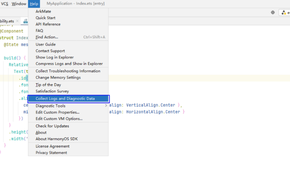This screenshot has width=290, height=170.
Task: Open Privacy Statement
Action: (68, 153)
